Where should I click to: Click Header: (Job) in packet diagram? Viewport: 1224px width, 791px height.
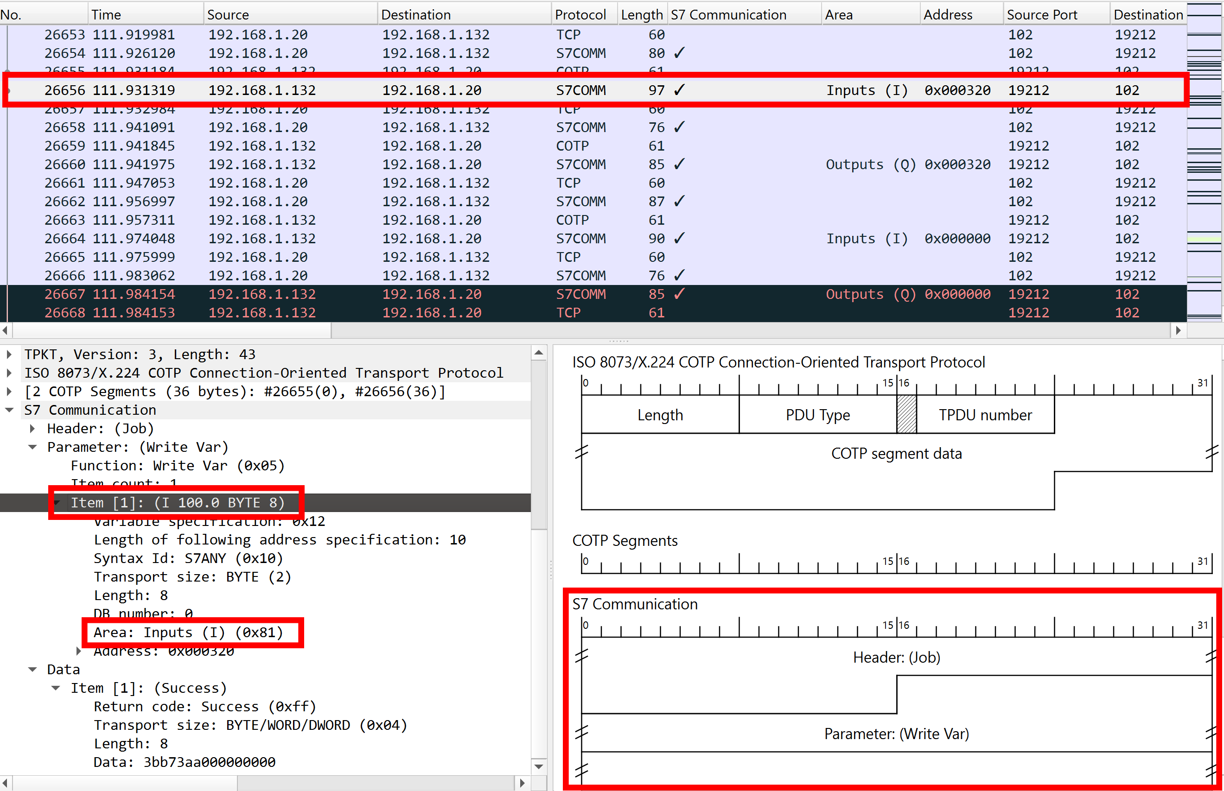[x=896, y=658]
